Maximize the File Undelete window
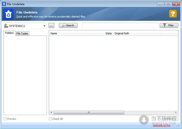The image size is (182, 129). 168,4
